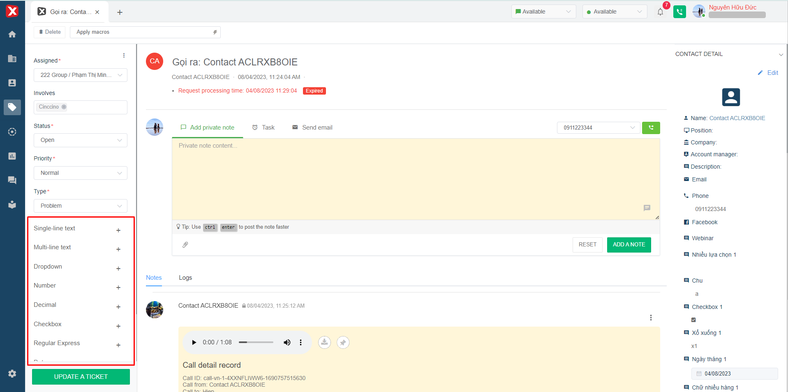Pin the call recording note
Image resolution: width=788 pixels, height=392 pixels.
coord(343,342)
